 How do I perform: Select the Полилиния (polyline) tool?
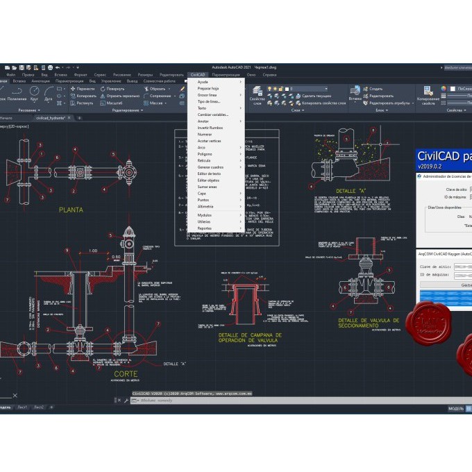(x=17, y=93)
